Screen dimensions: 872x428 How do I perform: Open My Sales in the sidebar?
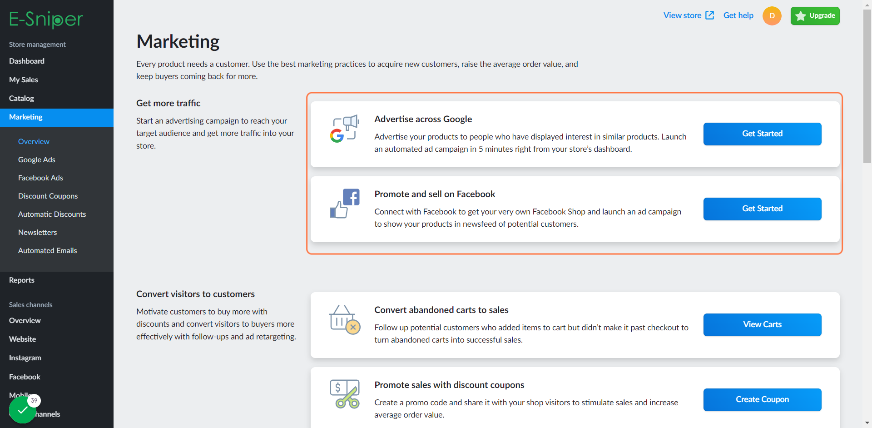pyautogui.click(x=57, y=80)
